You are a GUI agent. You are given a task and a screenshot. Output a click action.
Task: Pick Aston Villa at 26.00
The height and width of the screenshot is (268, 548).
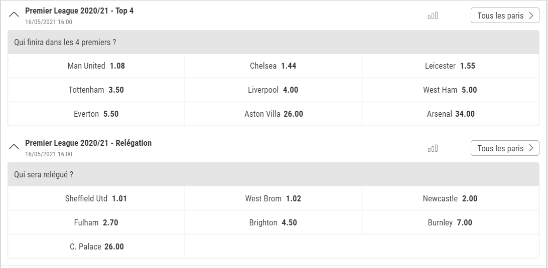[273, 114]
